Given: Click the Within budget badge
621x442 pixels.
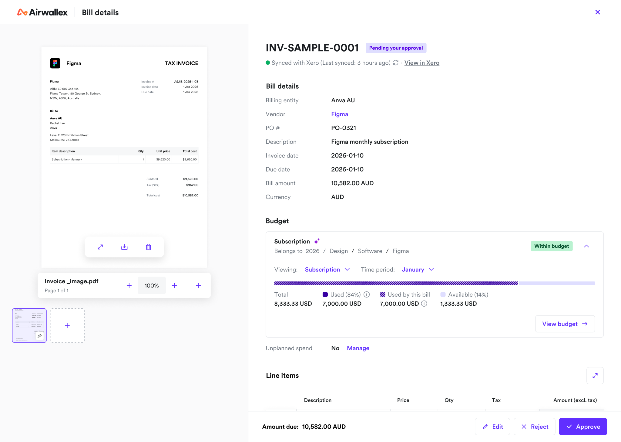Looking at the screenshot, I should pyautogui.click(x=552, y=246).
